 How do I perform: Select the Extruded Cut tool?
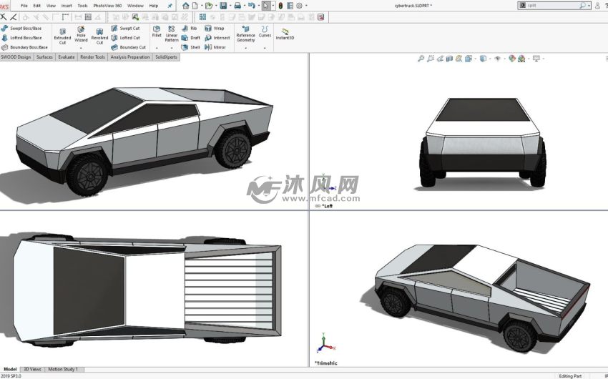pyautogui.click(x=62, y=36)
